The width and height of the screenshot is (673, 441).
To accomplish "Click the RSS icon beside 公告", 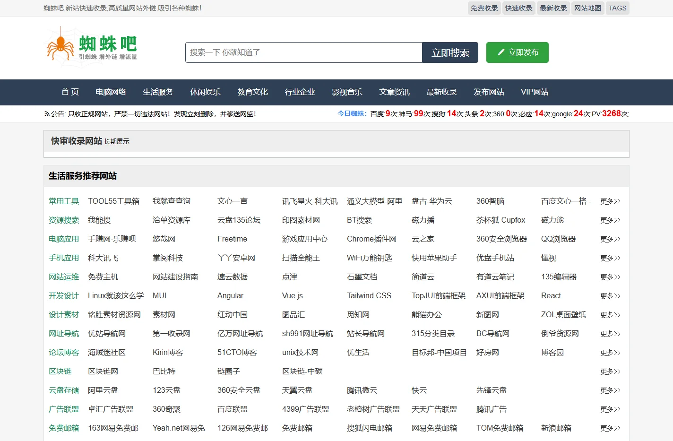I will tap(47, 114).
